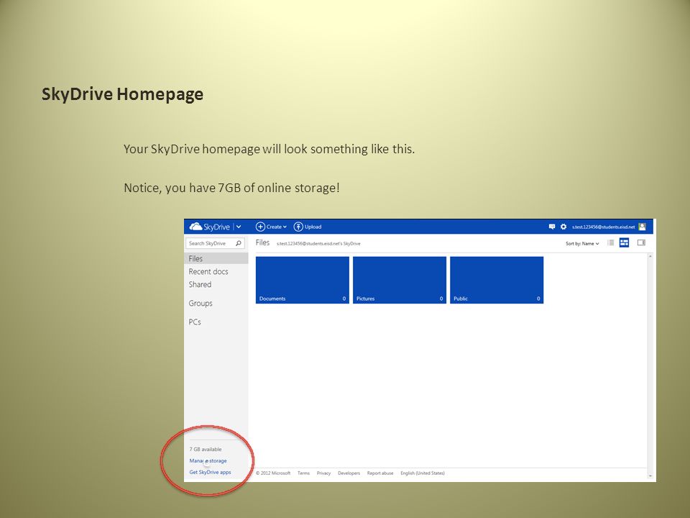
Task: Open the Sort by: Name dropdown
Action: click(x=582, y=244)
